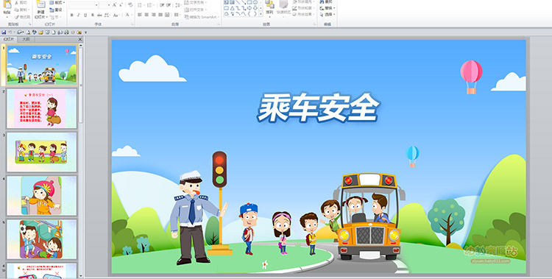
Task: Expand the shapes gallery more arrow
Action: pos(261,14)
